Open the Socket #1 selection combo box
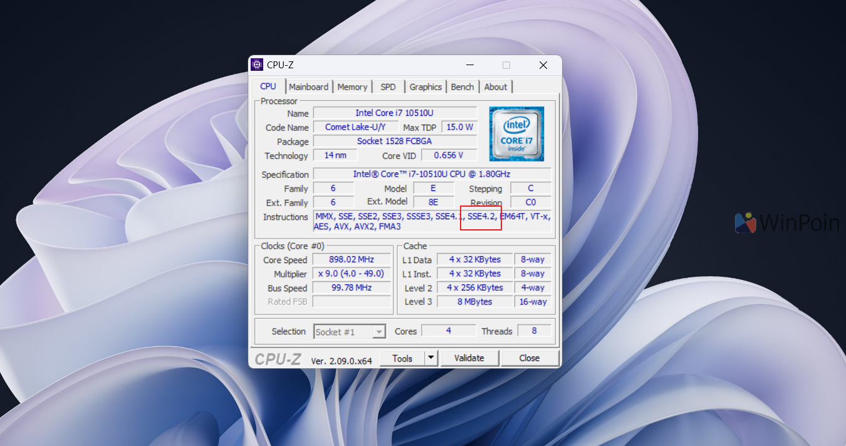The image size is (846, 446). tap(350, 332)
